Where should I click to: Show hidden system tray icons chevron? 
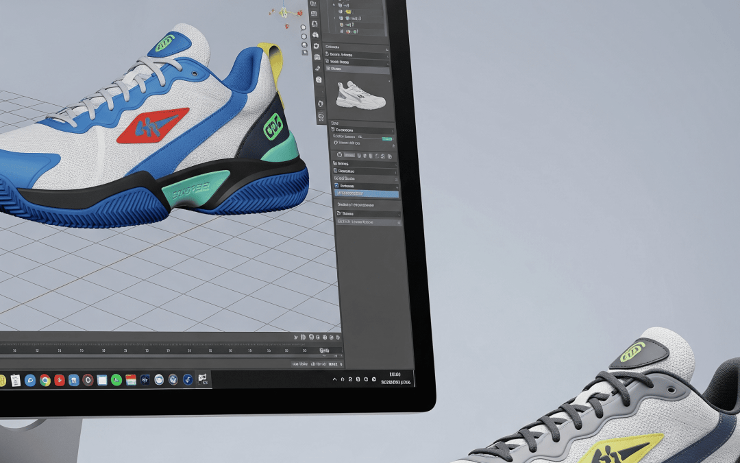pyautogui.click(x=334, y=379)
